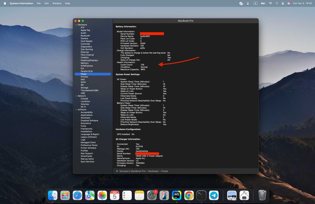Click the 140W USB-C Power Adapter name

tap(149, 156)
